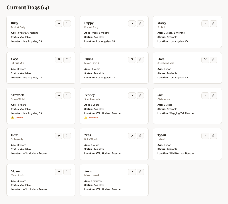Screen dimensions: 228x204
Task: Open the edit pencil for Coco
Action: click(x=59, y=60)
